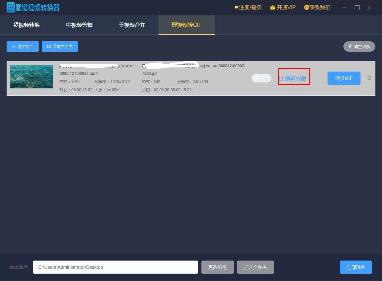Click the 开通VIP crown icon
The image size is (382, 281).
point(273,8)
